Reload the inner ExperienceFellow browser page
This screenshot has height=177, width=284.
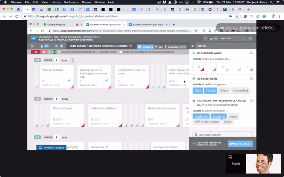[43, 31]
